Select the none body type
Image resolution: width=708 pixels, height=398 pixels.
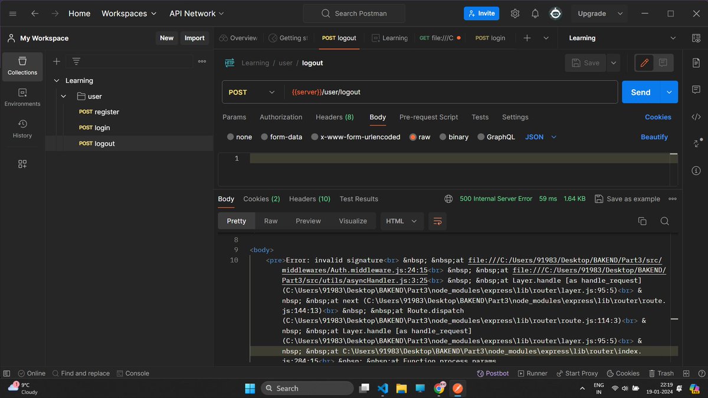tap(231, 137)
